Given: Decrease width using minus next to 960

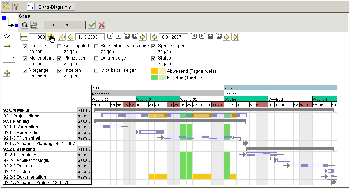Looking at the screenshot, I should pos(24,37).
